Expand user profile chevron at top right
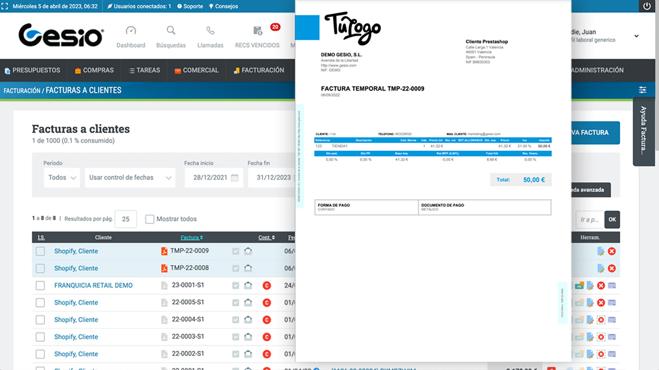The width and height of the screenshot is (659, 370). coord(636,36)
